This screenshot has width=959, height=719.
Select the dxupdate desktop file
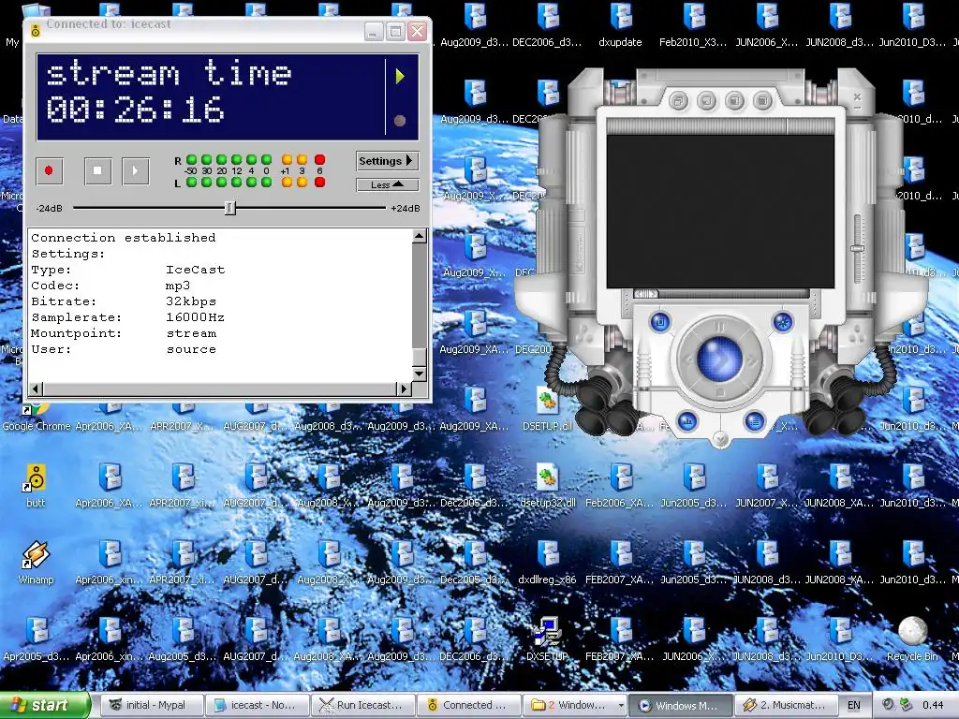click(x=620, y=25)
